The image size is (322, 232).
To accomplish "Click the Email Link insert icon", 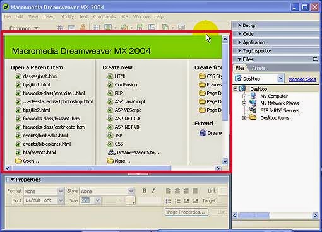I will point(71,28).
